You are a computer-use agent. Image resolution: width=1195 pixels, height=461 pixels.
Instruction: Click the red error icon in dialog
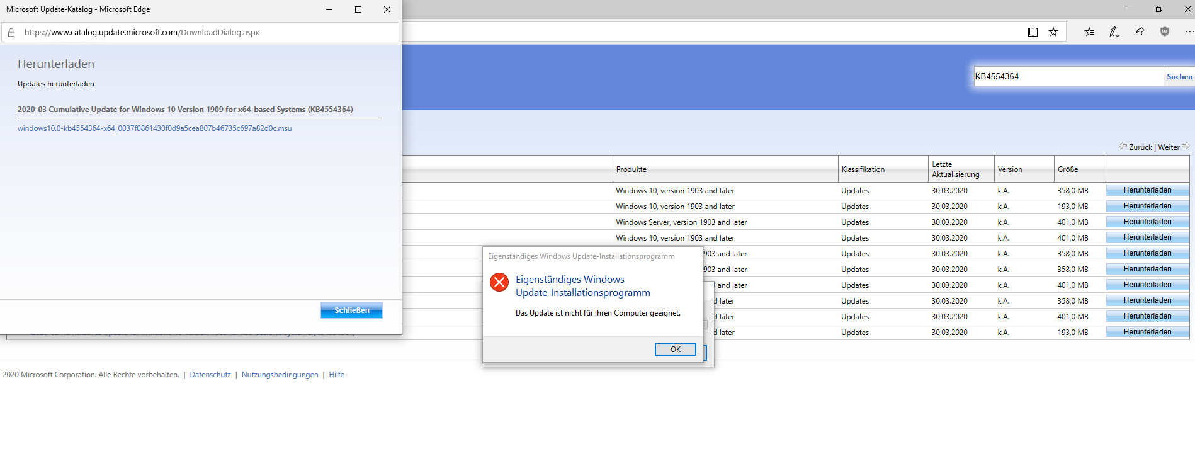coord(499,282)
